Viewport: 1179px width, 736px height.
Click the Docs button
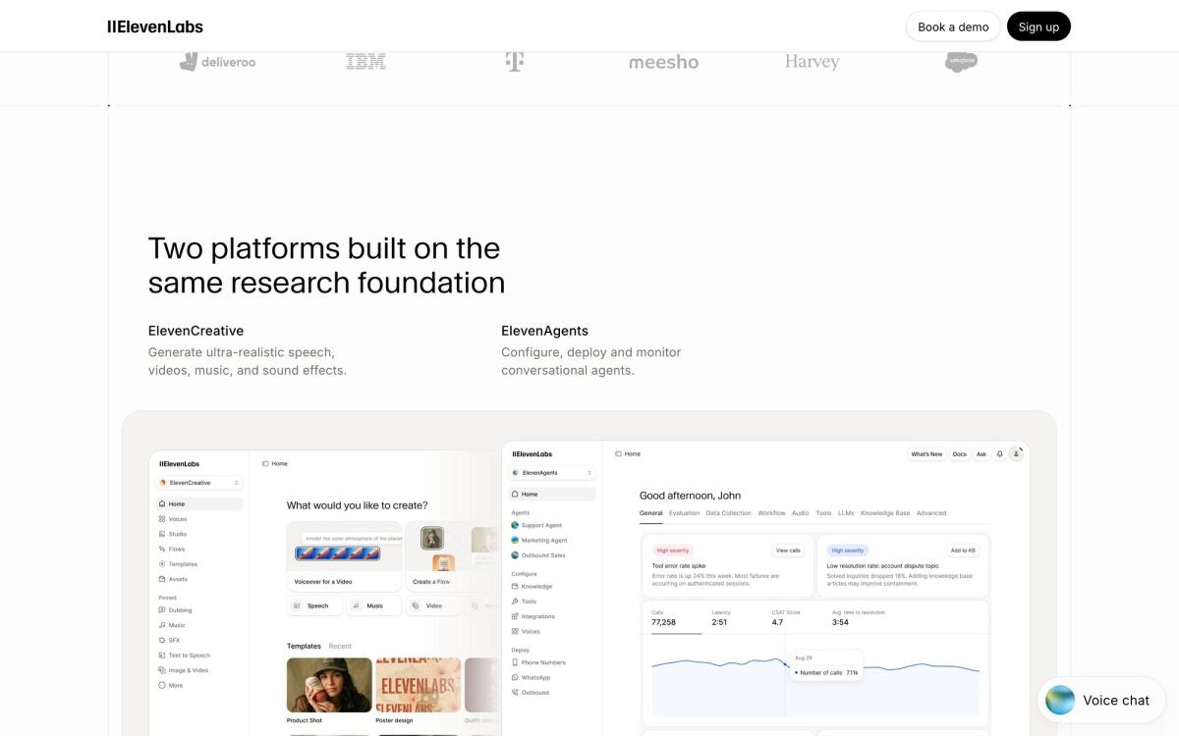[959, 454]
